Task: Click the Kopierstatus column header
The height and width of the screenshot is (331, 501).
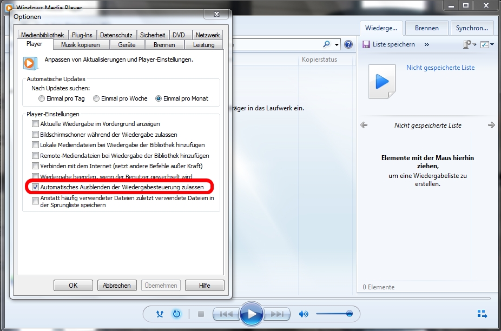Action: tap(326, 59)
